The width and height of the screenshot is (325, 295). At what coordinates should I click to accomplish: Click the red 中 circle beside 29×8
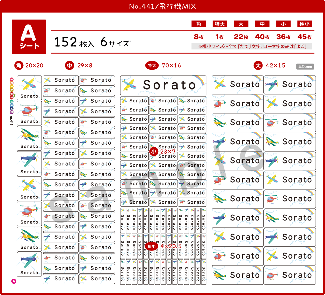point(69,66)
